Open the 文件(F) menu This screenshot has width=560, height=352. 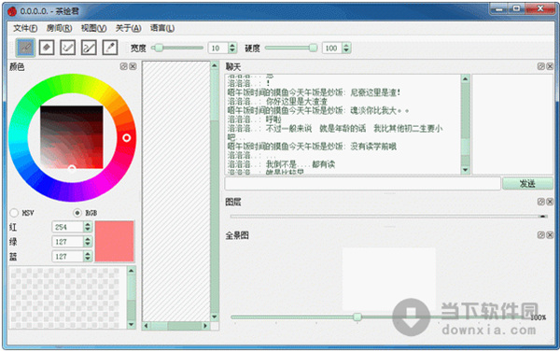(x=25, y=28)
